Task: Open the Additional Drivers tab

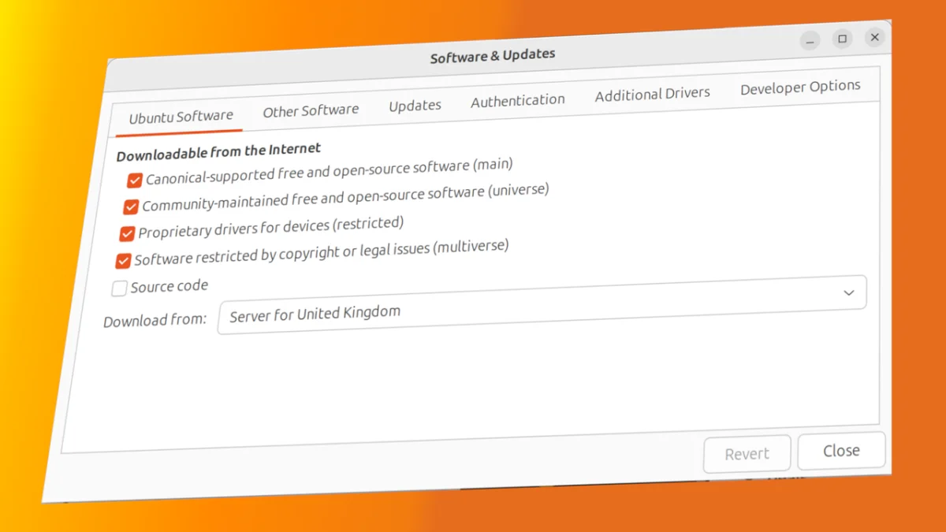Action: (x=652, y=94)
